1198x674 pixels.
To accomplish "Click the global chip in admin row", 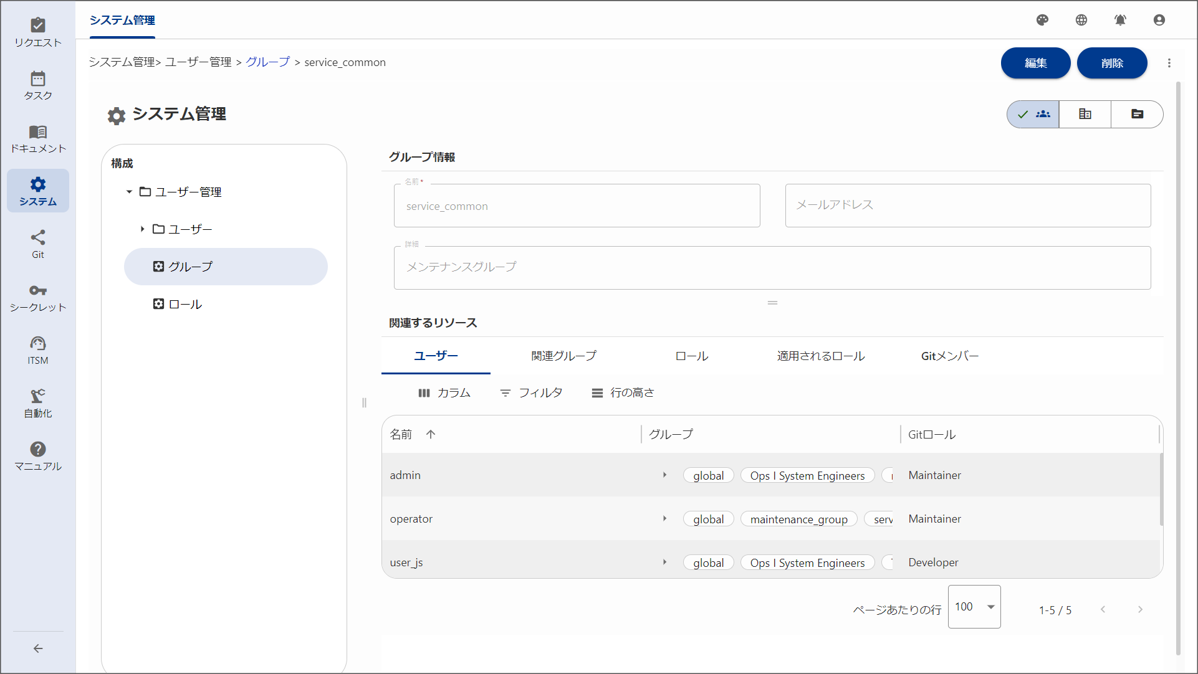I will (x=708, y=475).
